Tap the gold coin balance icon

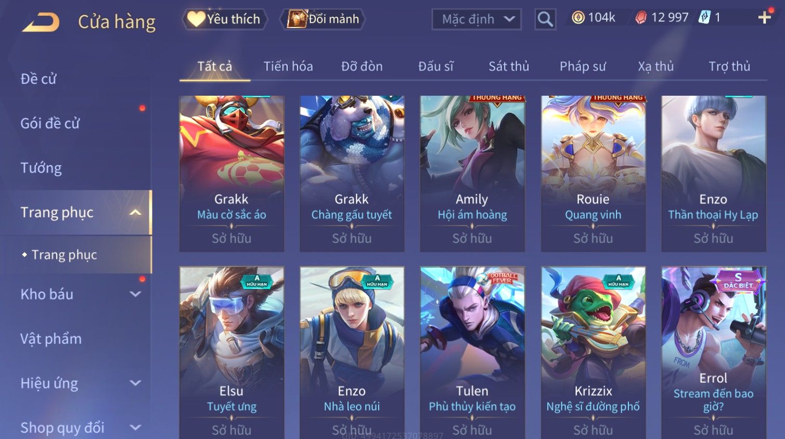578,18
